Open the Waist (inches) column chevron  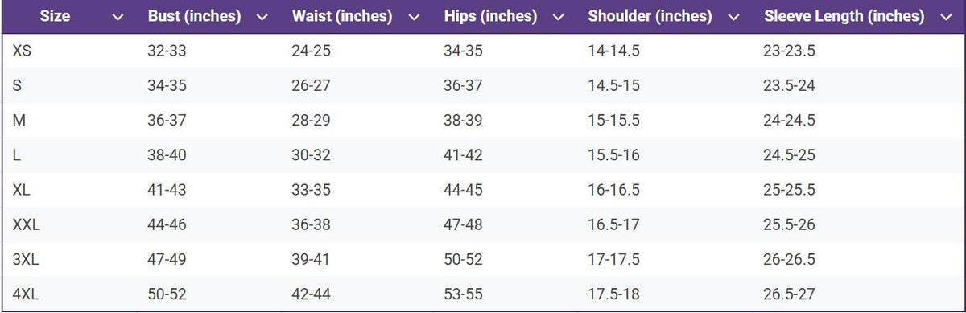click(414, 17)
